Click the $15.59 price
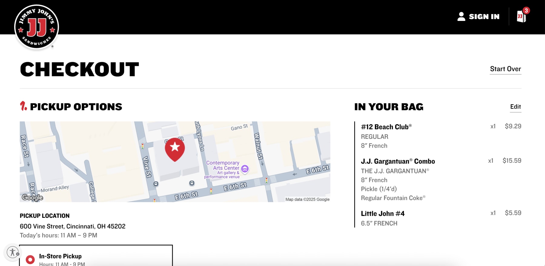Screen dimensions: 545x266 coord(512,161)
